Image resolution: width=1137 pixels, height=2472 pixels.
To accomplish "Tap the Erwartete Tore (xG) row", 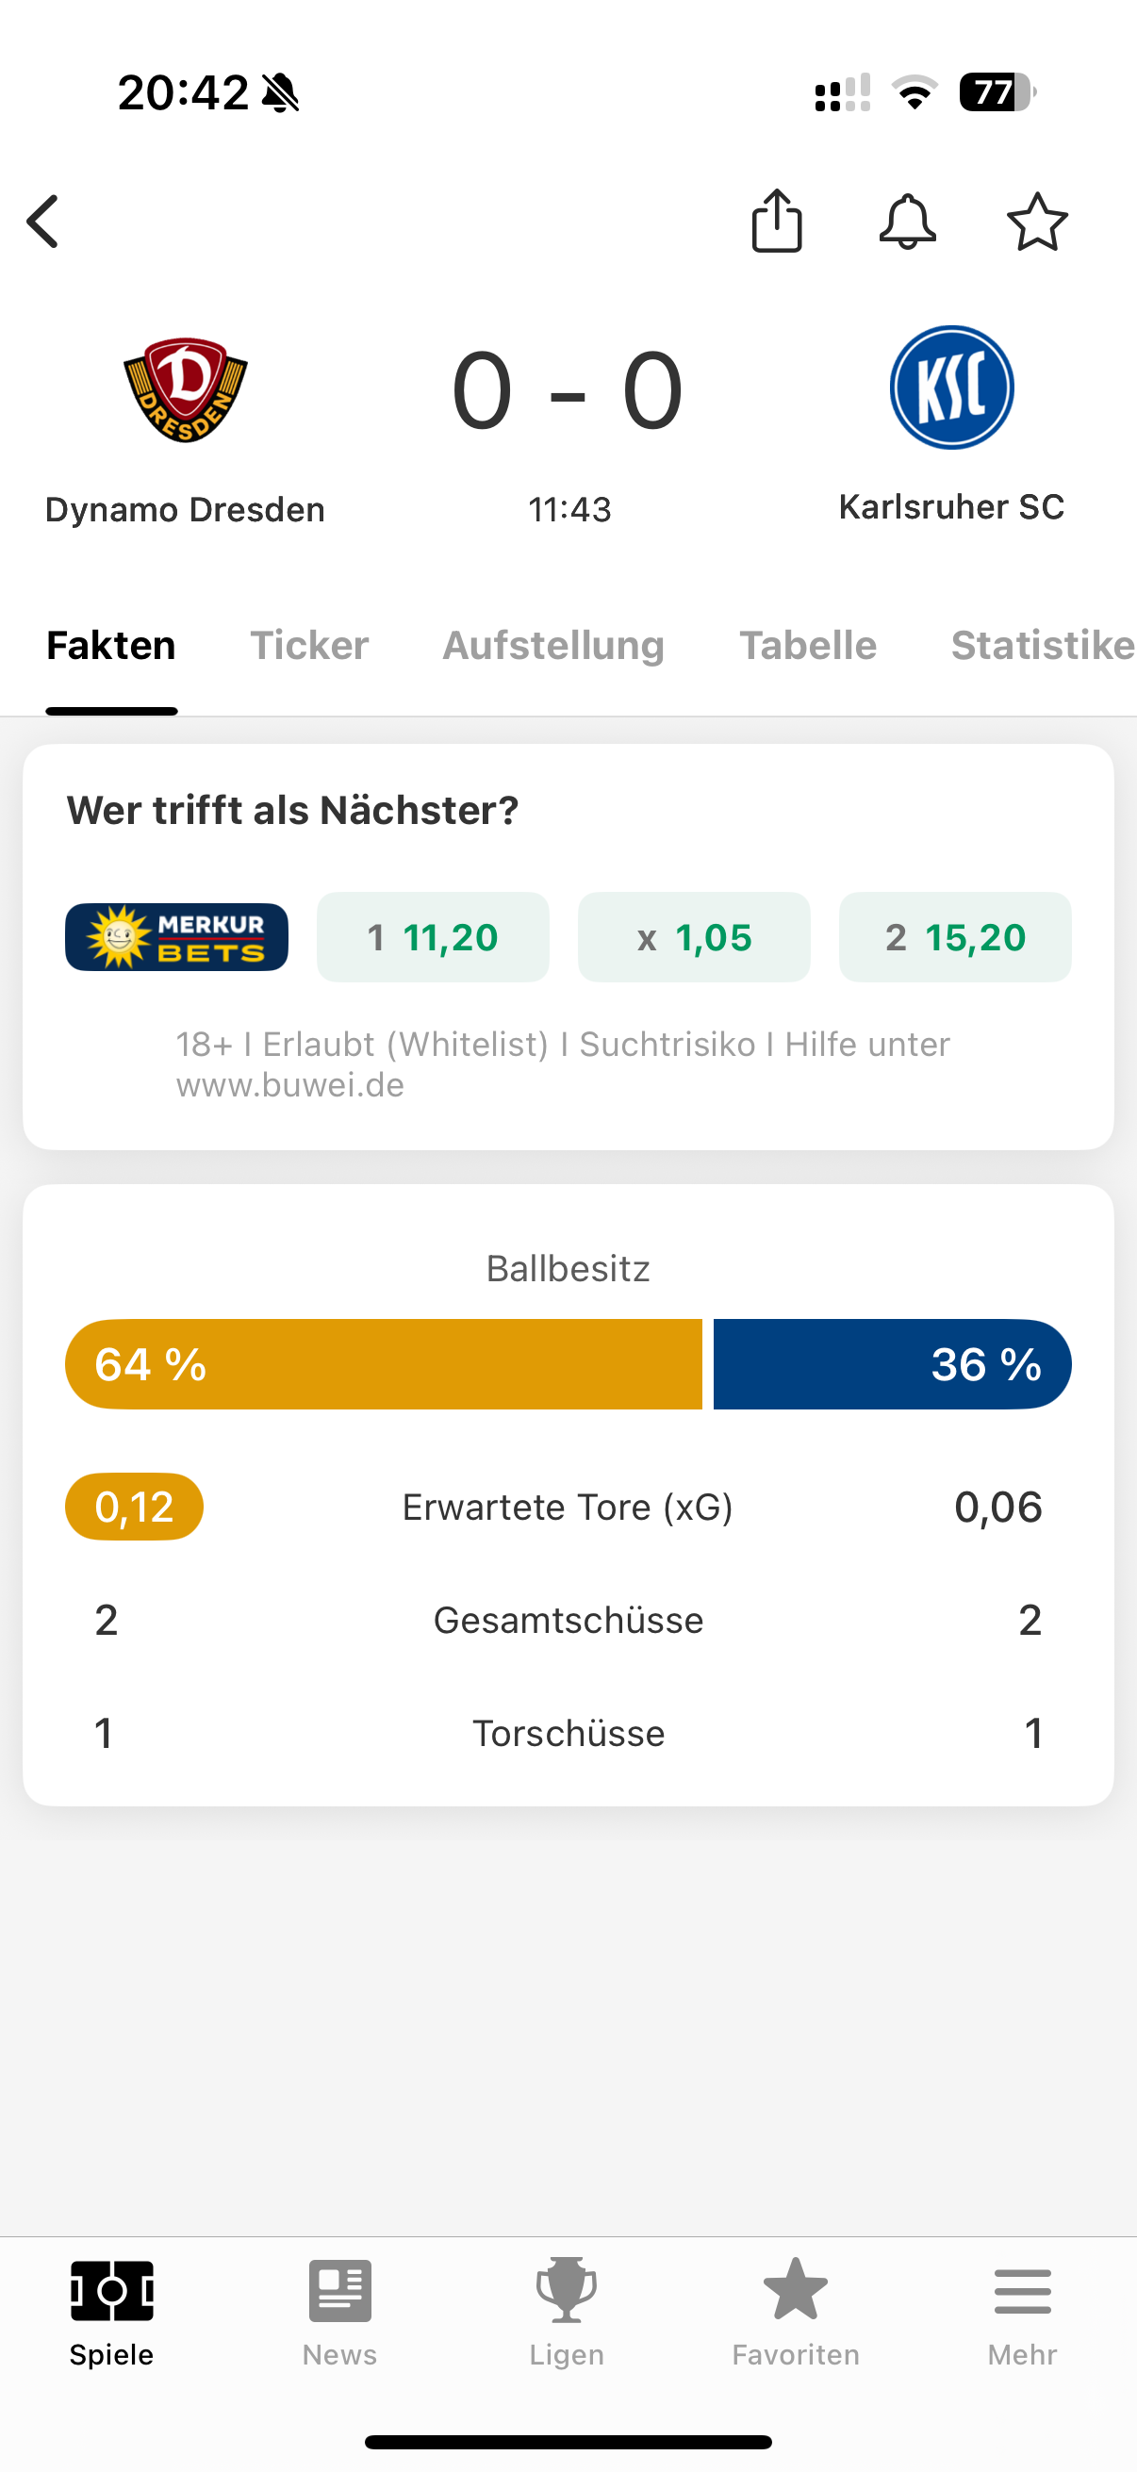I will pos(568,1508).
